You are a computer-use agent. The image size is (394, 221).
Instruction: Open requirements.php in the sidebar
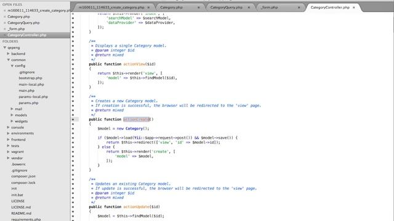(x=26, y=219)
